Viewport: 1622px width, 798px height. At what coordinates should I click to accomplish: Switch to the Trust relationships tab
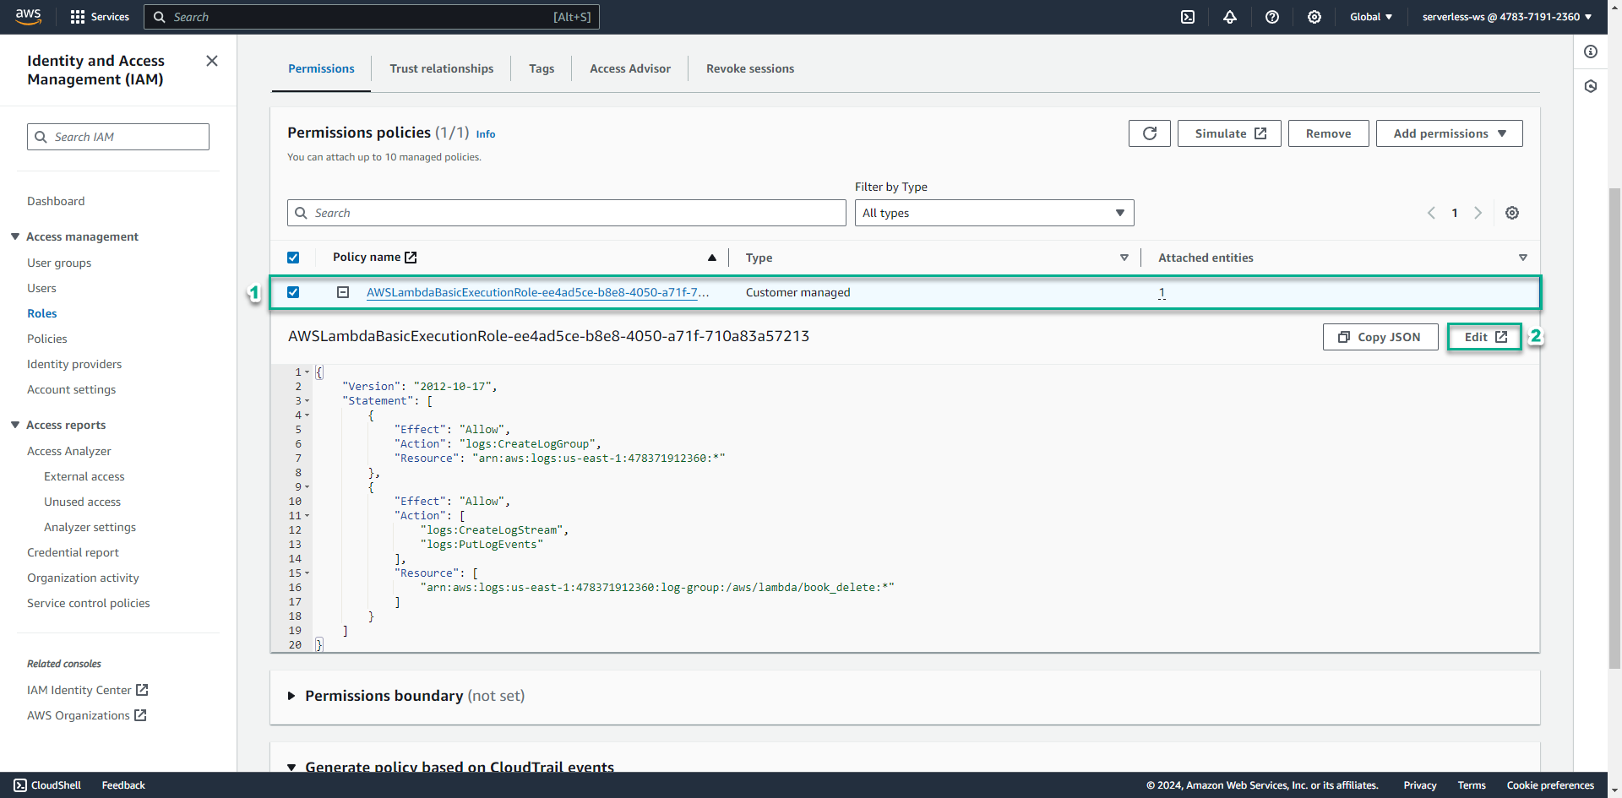tap(442, 68)
